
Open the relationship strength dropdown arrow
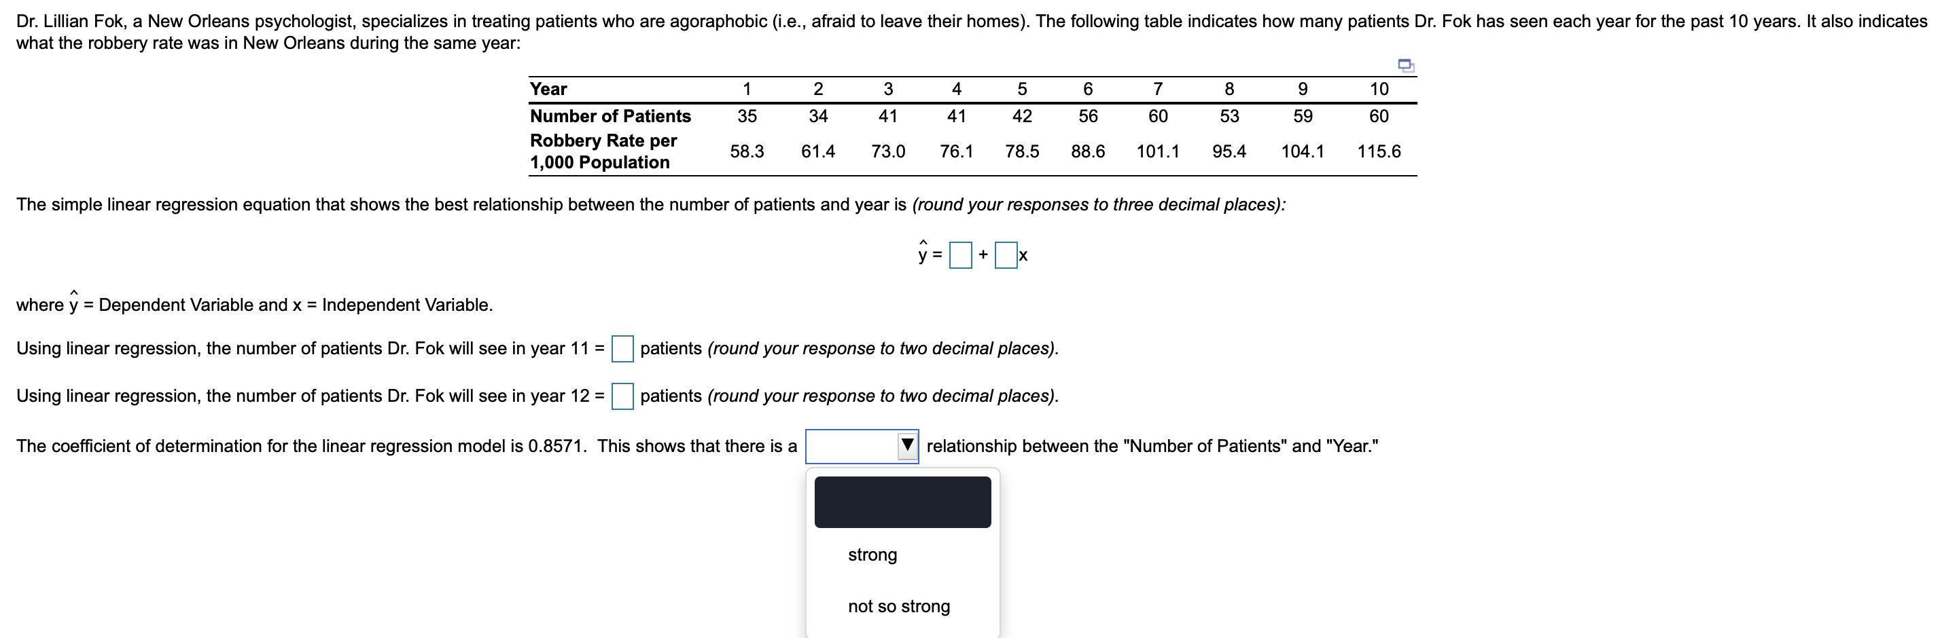(908, 446)
